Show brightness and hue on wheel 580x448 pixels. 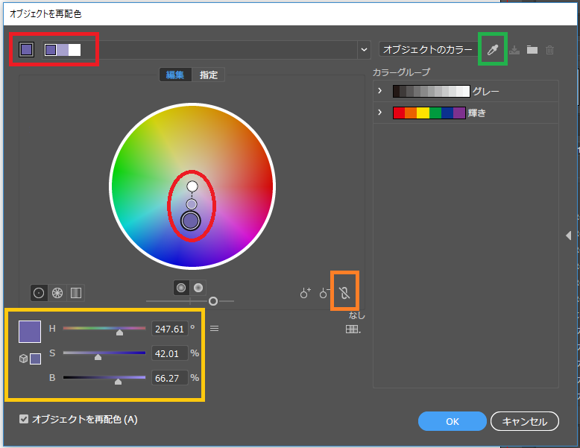click(x=198, y=288)
